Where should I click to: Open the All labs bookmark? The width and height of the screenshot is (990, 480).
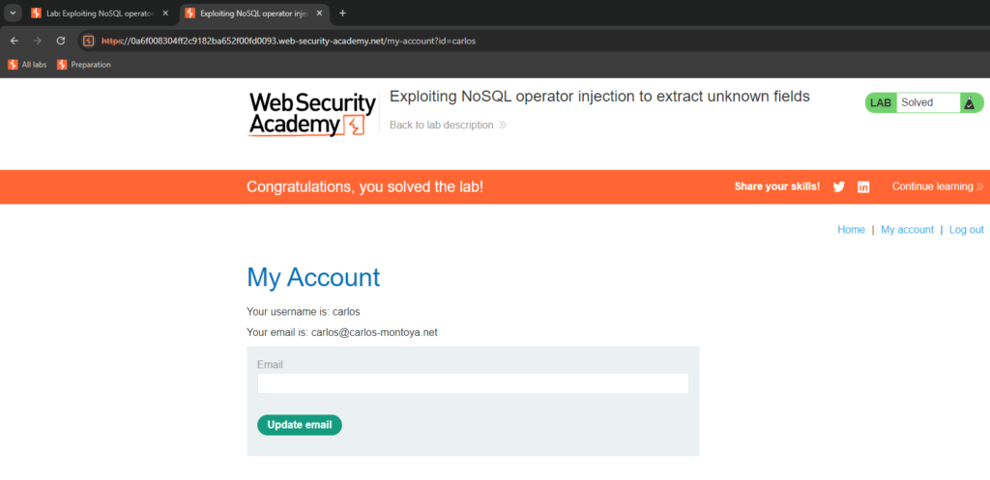pyautogui.click(x=27, y=65)
